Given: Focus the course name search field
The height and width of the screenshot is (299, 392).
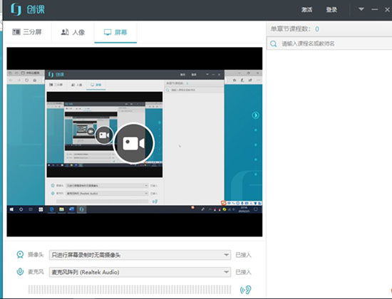Looking at the screenshot, I should tap(329, 43).
